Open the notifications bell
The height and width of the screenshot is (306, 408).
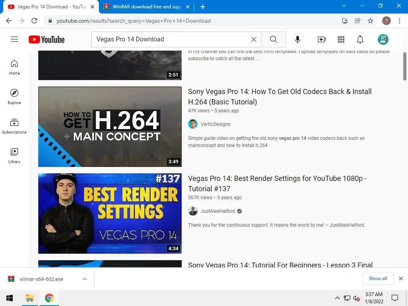(x=360, y=39)
